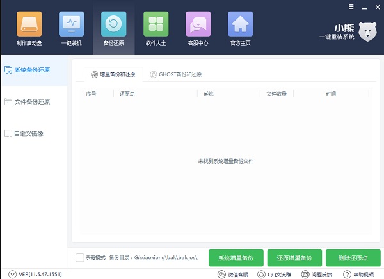Click the 系统增量备份 button

pos(236,258)
